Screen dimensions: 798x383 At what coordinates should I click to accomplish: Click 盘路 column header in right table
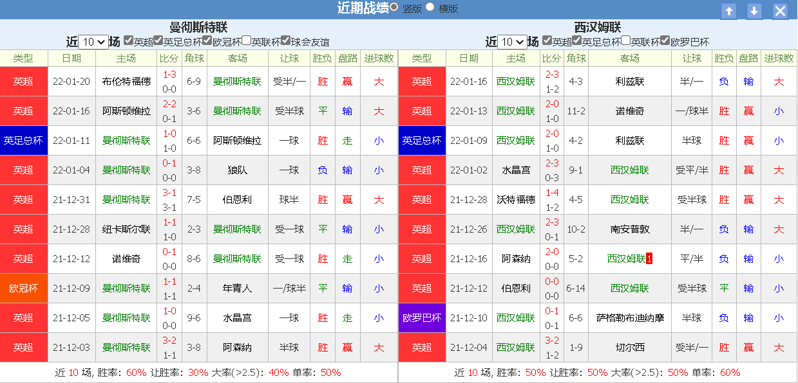point(748,58)
